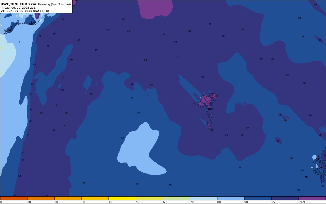Screen dimensions: 326x204
Task: Click the legend tick label 50
Action: tap(138, 202)
